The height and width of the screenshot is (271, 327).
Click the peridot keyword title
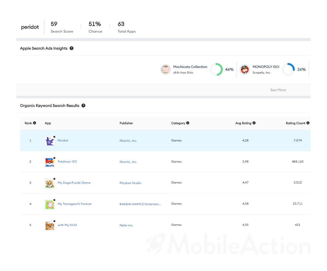30,27
